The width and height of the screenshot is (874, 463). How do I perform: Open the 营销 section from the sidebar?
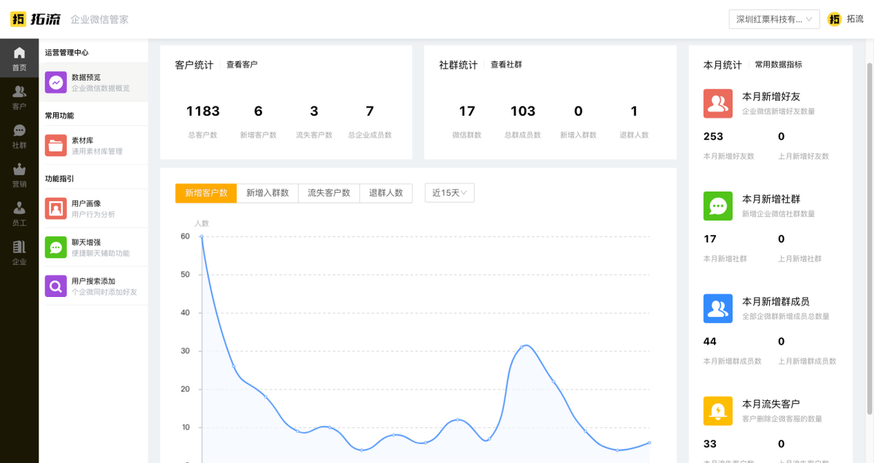(19, 177)
